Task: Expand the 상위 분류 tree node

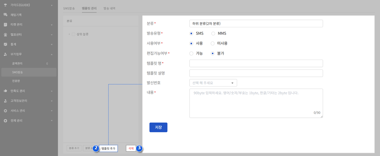Action: (x=69, y=34)
